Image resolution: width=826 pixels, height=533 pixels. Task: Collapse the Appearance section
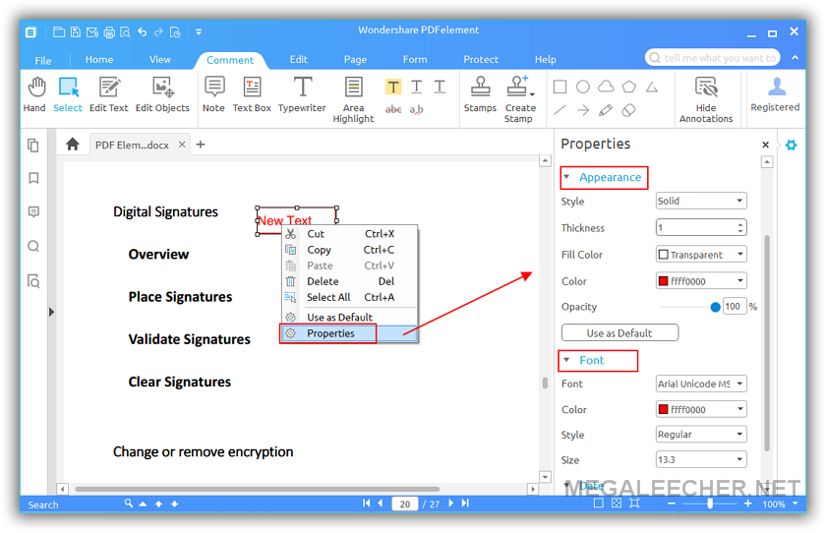[x=566, y=177]
